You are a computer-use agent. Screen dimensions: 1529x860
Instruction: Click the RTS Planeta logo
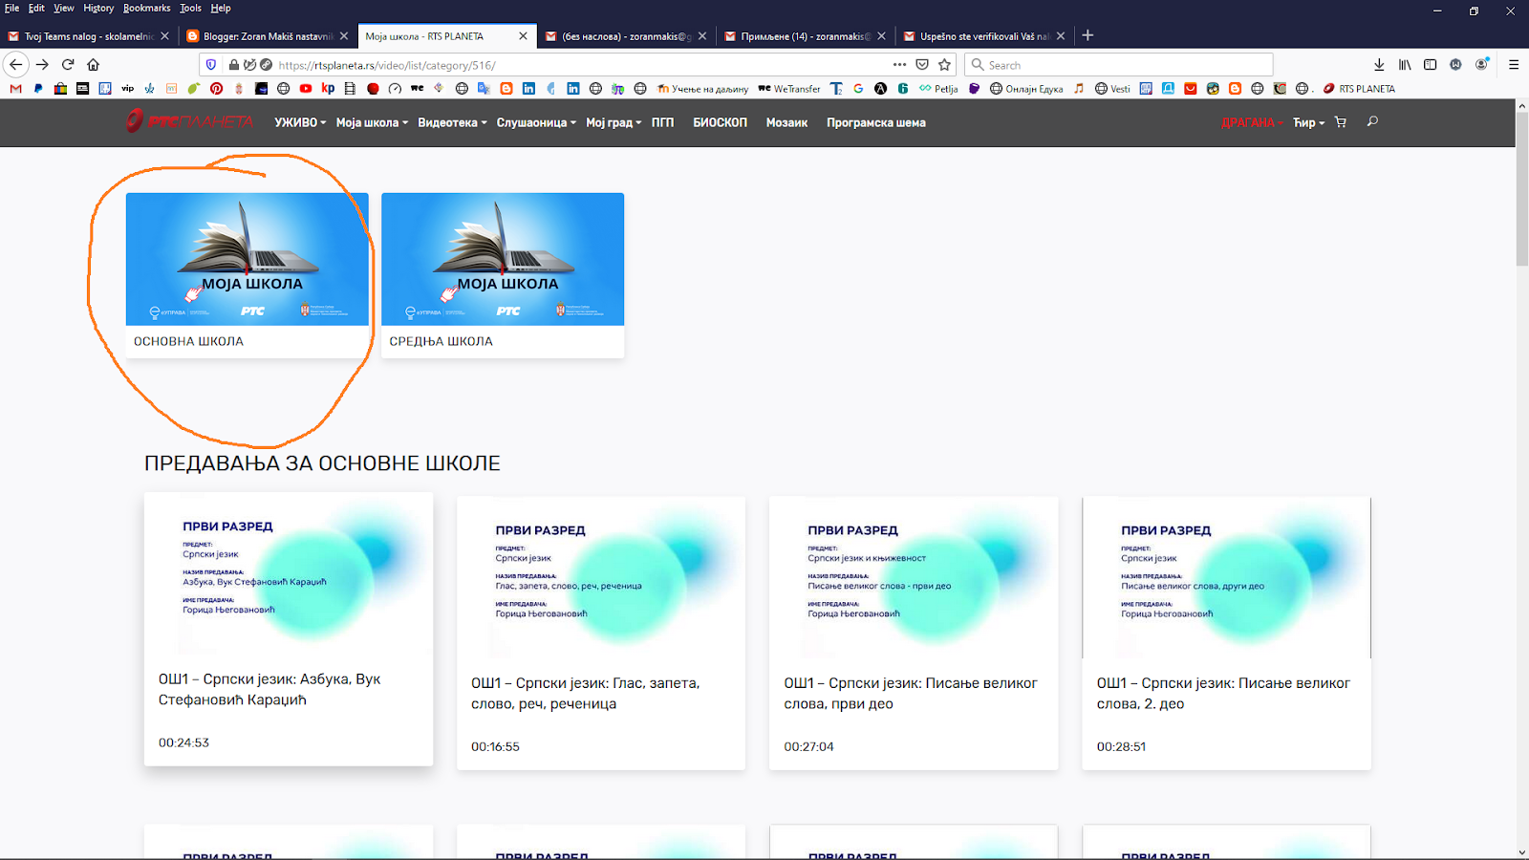pos(189,121)
